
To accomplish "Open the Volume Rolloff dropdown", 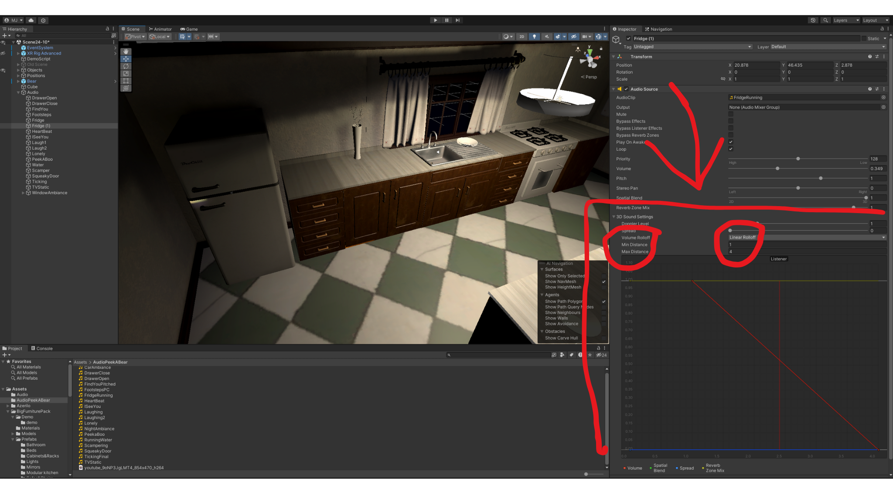I will [x=807, y=237].
